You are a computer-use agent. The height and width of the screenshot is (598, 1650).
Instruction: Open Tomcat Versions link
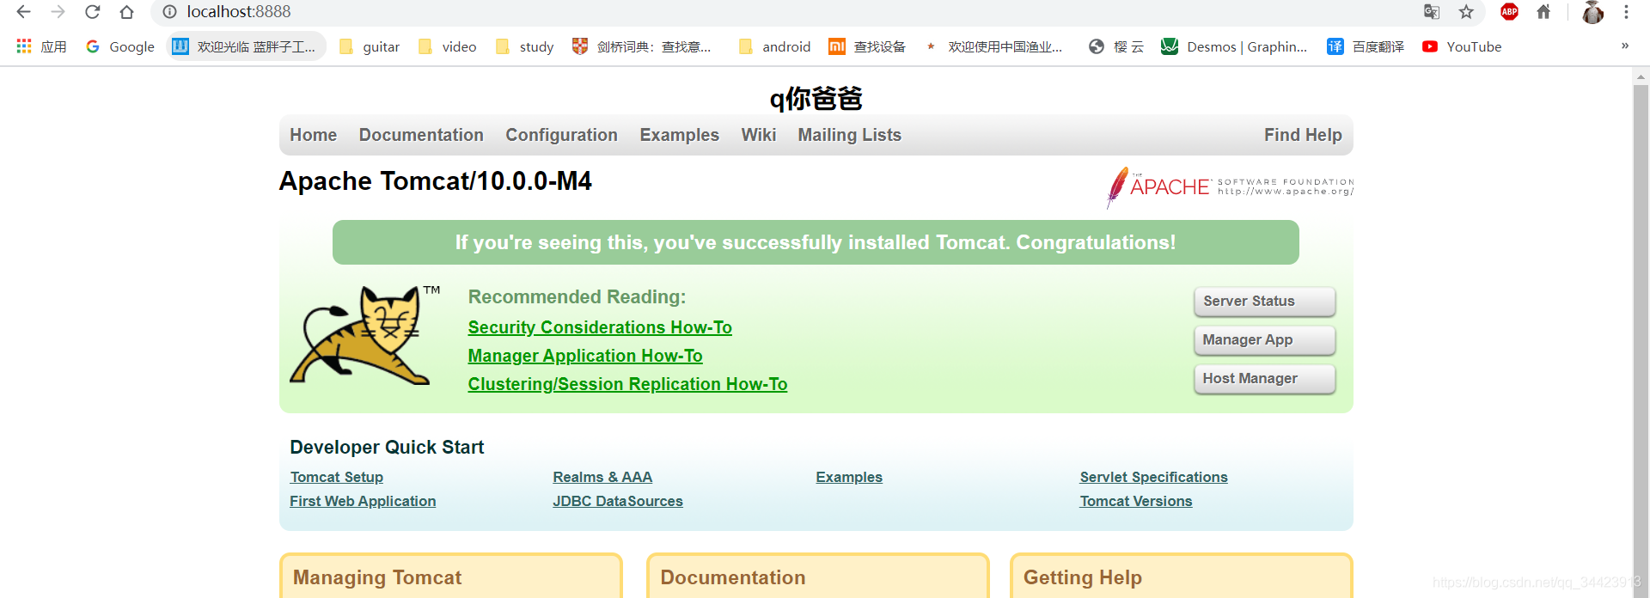coord(1136,501)
